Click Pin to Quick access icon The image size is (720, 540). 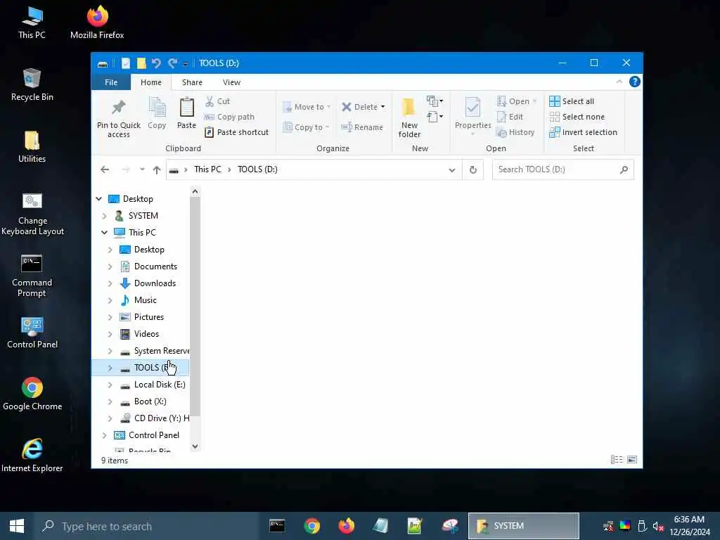(x=118, y=108)
